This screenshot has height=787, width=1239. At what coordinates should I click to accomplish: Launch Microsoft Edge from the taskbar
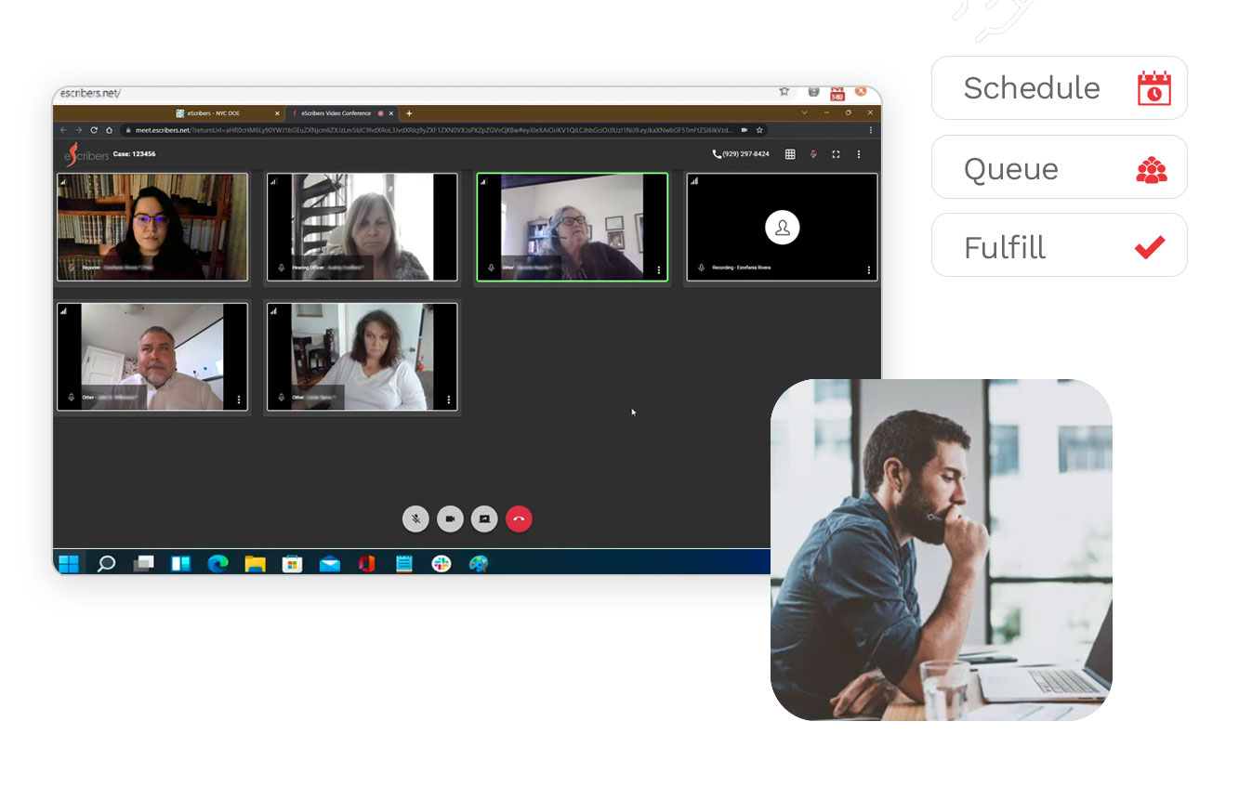coord(218,563)
